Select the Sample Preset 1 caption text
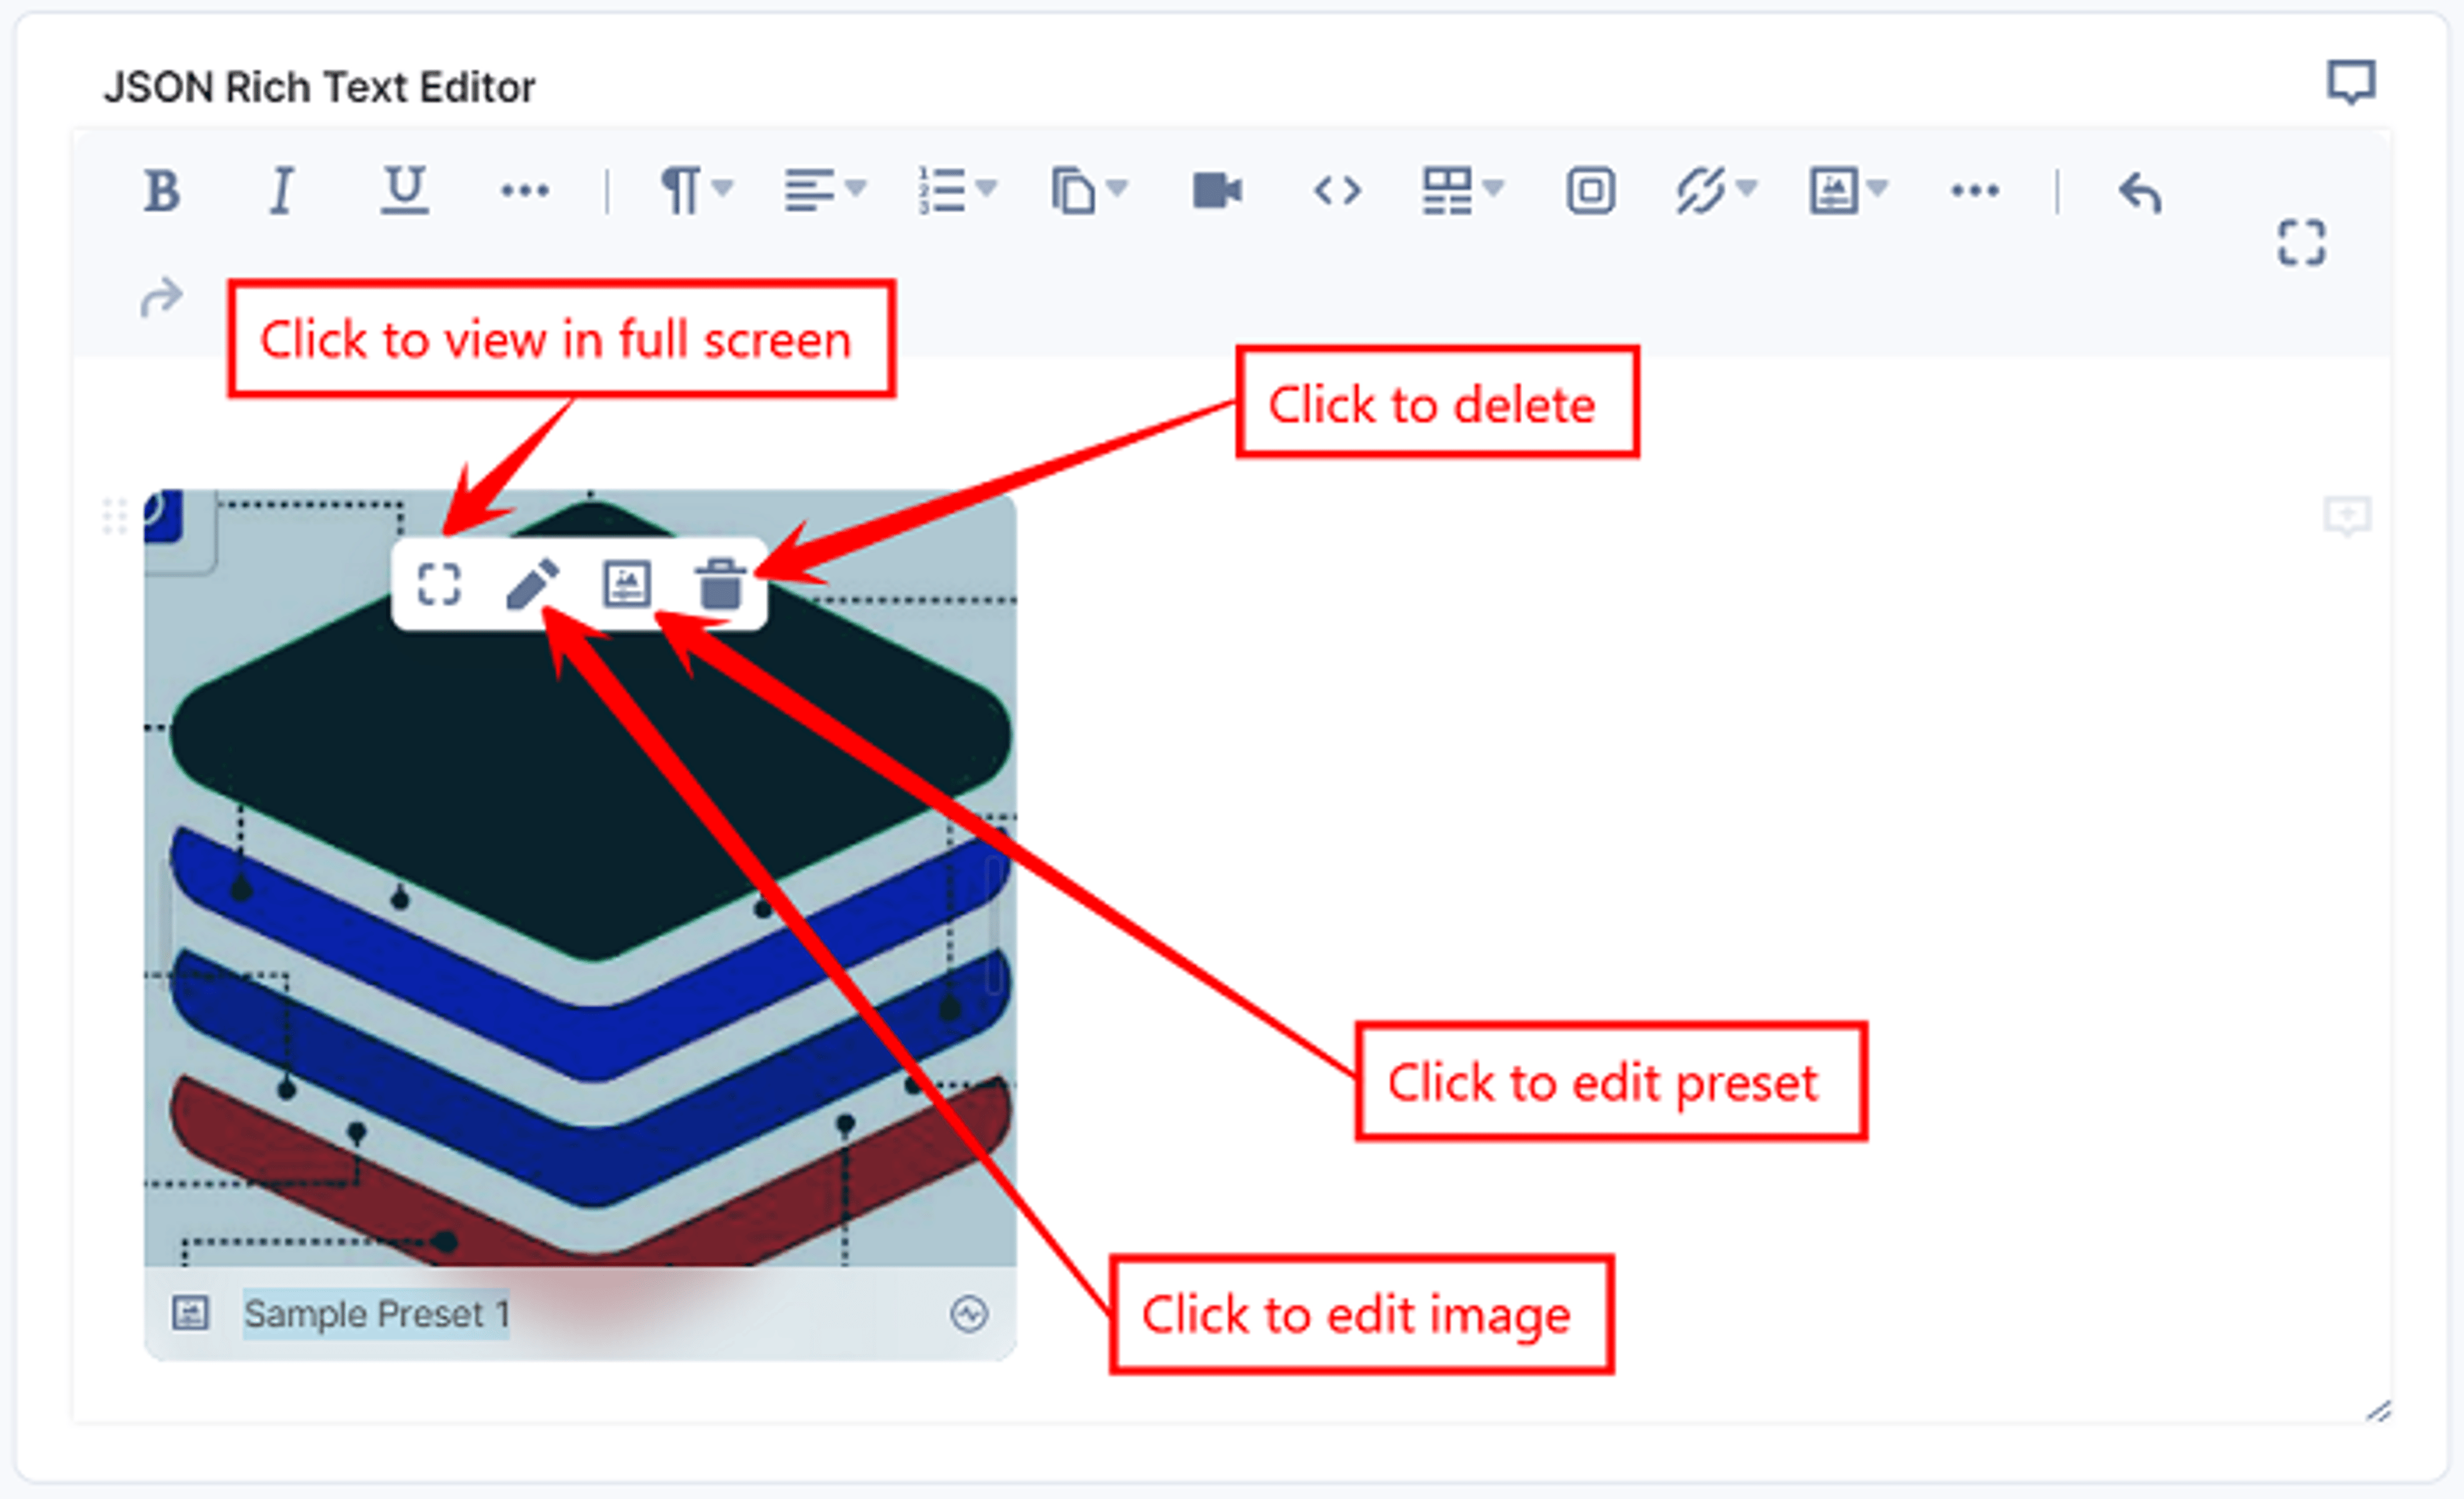Screen dimensions: 2464x1499 click(377, 1314)
